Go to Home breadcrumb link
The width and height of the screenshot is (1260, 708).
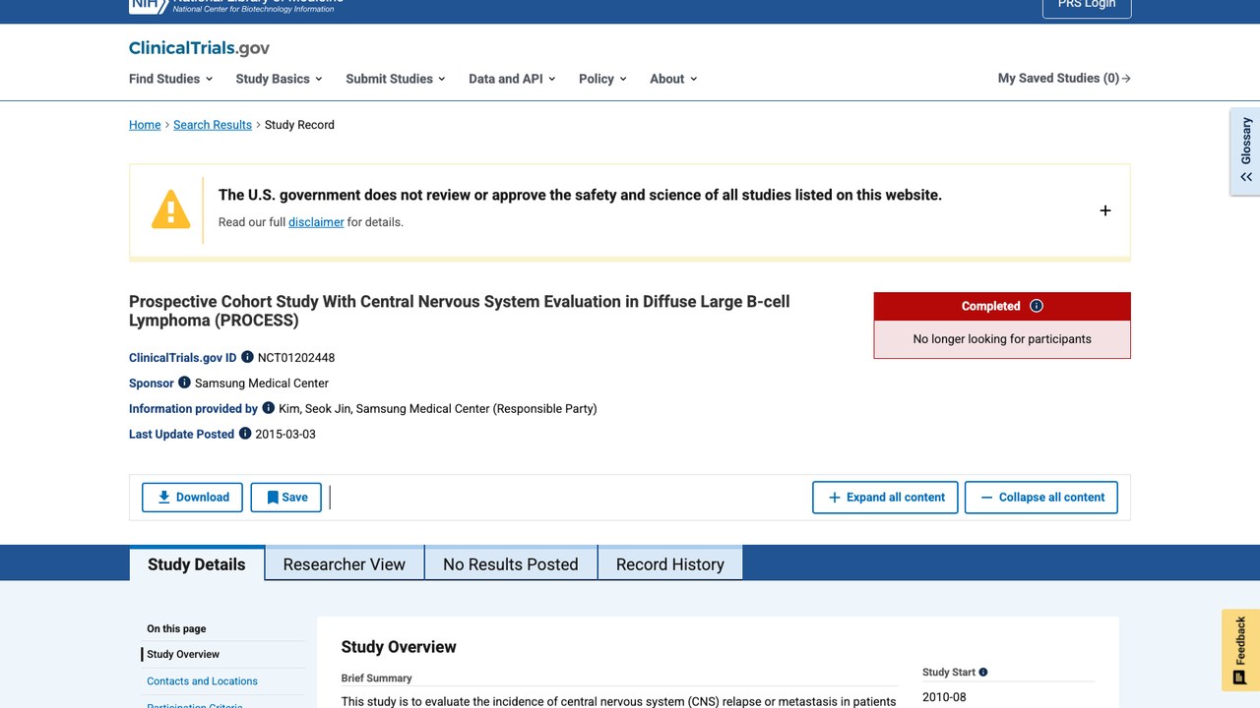[145, 125]
